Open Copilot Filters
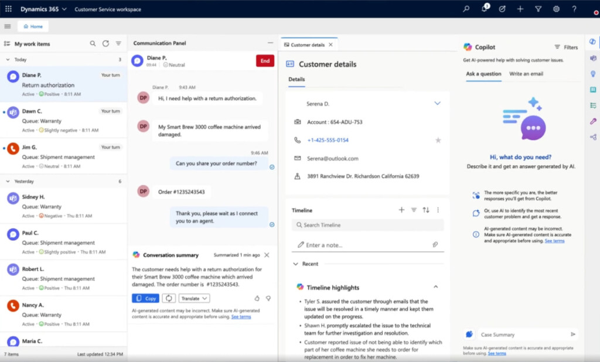The image size is (600, 362). click(x=566, y=47)
